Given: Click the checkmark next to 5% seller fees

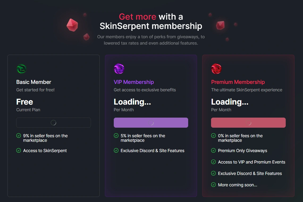Looking at the screenshot, I should tap(116, 136).
